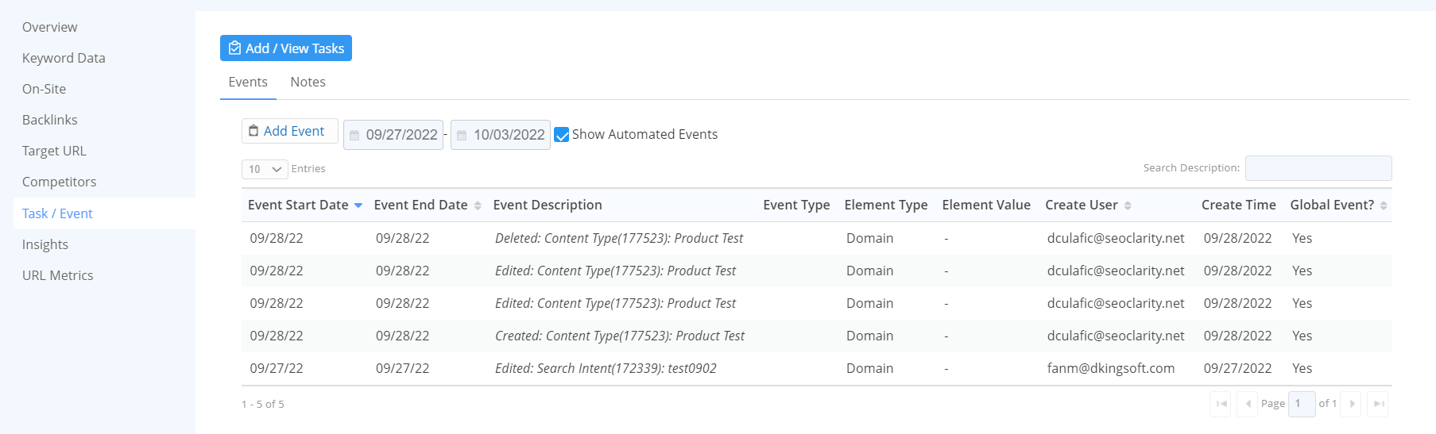1436x434 pixels.
Task: Click the page number input box
Action: click(x=1301, y=404)
